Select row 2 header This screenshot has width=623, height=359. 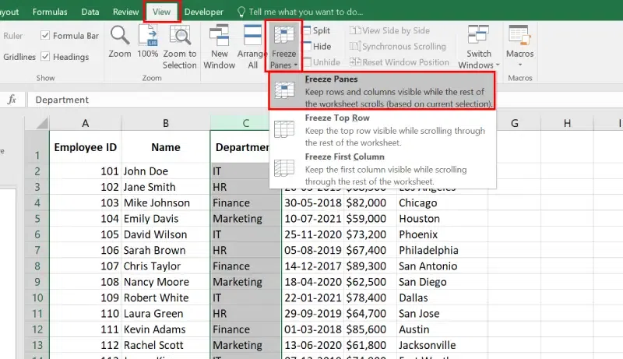coord(37,171)
